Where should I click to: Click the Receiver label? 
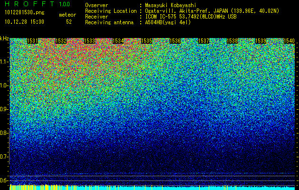coord(96,17)
